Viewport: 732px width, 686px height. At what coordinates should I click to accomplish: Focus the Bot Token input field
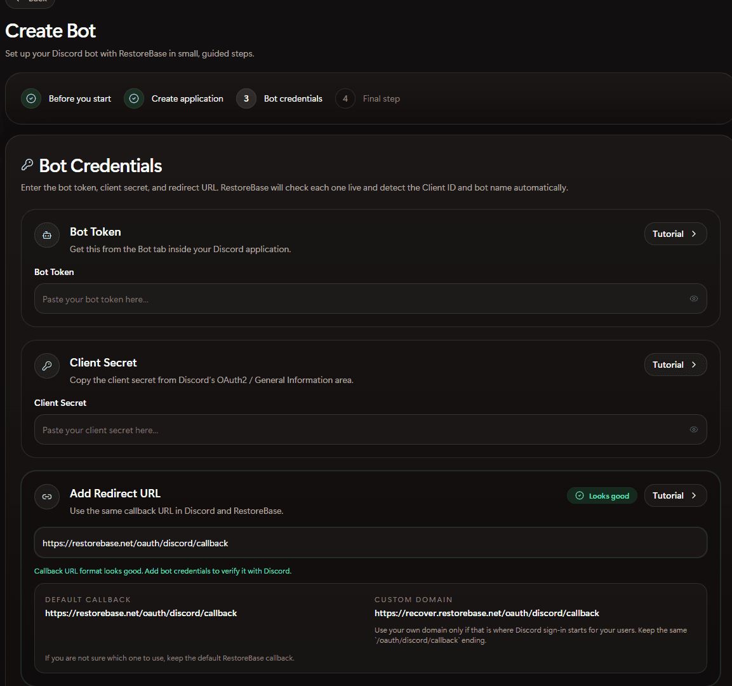[x=370, y=299]
